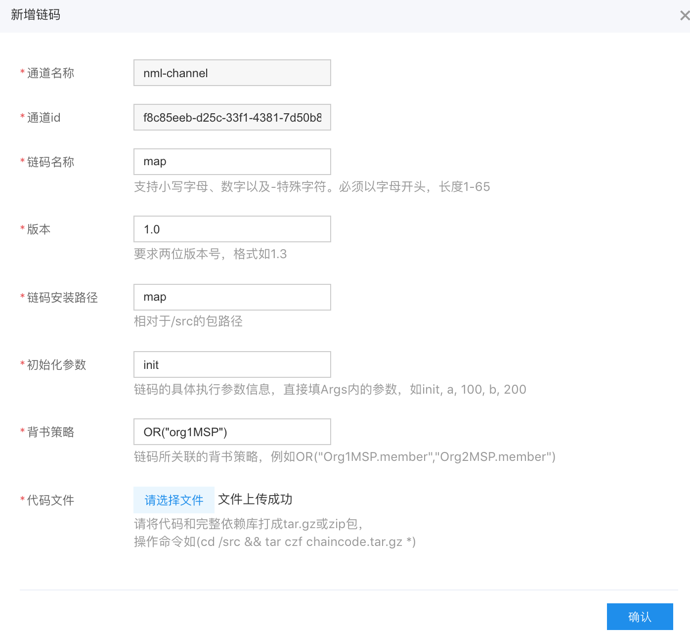
Task: Click hint 链码的具体执行参数信息
Action: (x=330, y=390)
